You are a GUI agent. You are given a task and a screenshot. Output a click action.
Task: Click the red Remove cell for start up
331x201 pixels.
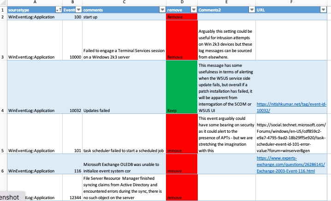coord(182,17)
